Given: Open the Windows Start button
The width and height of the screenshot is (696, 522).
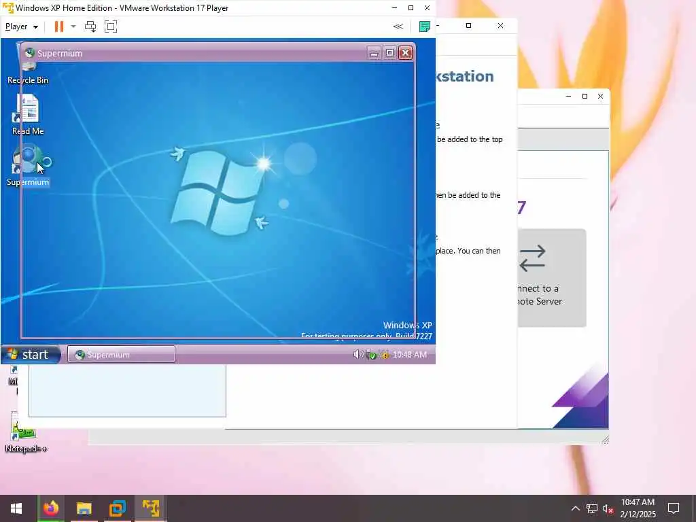Looking at the screenshot, I should (16, 508).
